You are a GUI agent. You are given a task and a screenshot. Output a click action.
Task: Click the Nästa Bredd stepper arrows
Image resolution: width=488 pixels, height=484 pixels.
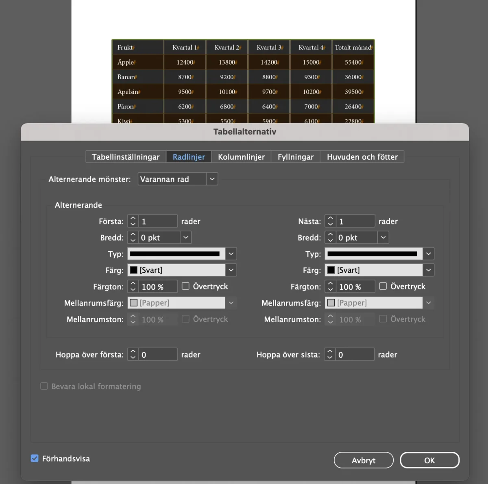point(330,238)
